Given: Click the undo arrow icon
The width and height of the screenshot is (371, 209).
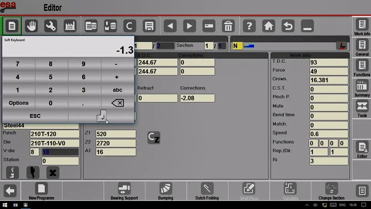Looking at the screenshot, I should click(288, 26).
